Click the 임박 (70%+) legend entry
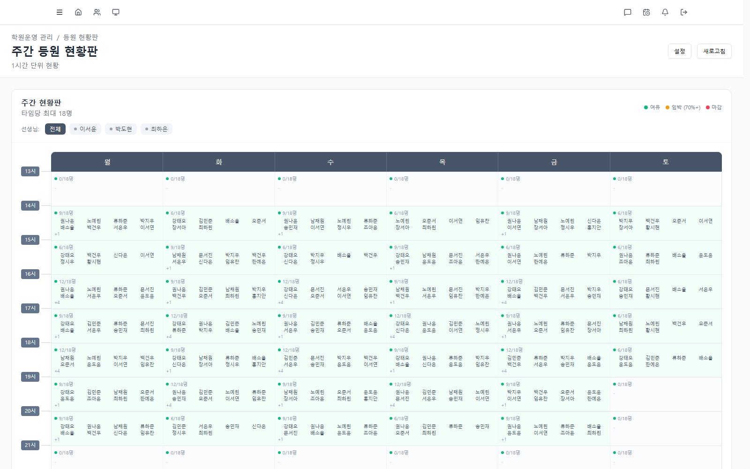 [x=683, y=107]
